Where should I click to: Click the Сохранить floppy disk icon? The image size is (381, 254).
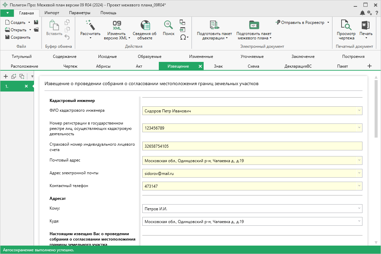[x=7, y=37]
